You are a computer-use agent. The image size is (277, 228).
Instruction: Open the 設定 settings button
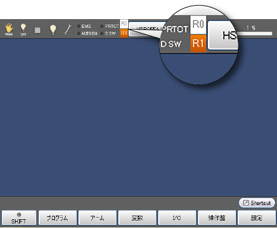click(257, 218)
